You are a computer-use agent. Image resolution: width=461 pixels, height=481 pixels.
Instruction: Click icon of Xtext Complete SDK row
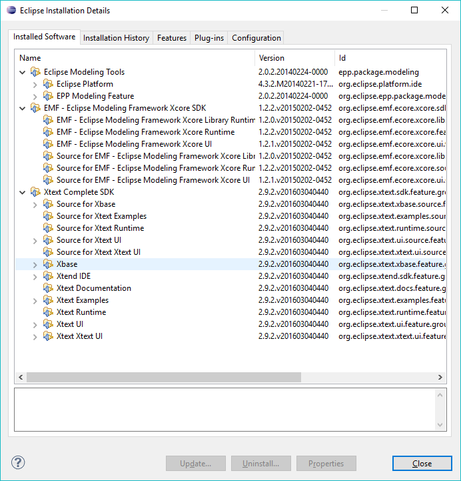tap(35, 192)
